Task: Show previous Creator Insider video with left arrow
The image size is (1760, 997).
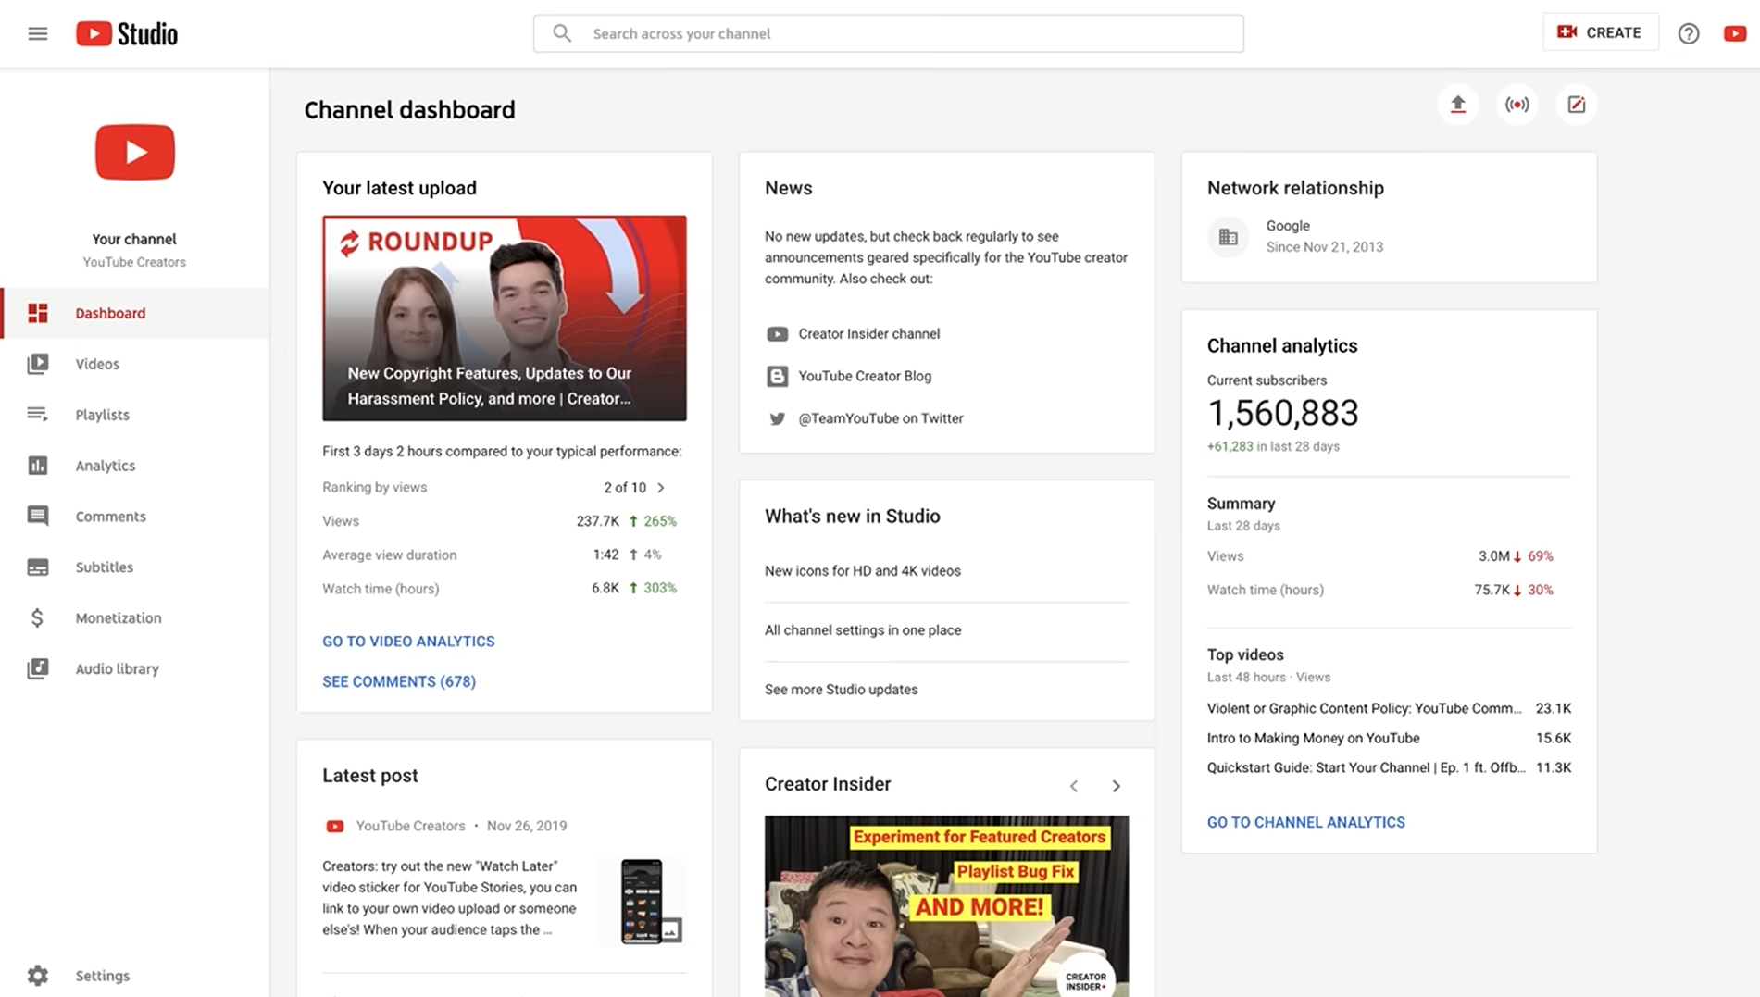Action: (1074, 786)
